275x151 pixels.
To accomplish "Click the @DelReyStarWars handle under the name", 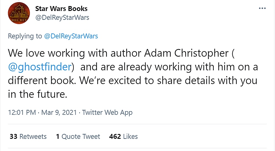I will [62, 17].
